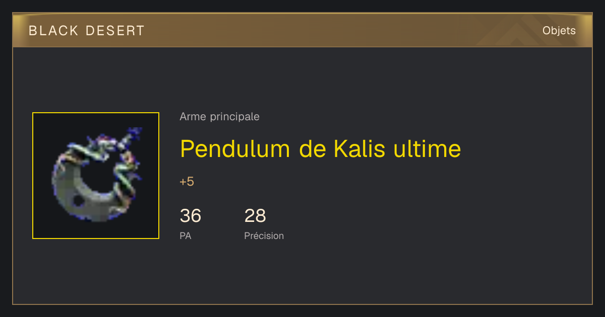Screen dimensions: 605x317
Task: Click the 28 precision value
Action: 255,216
